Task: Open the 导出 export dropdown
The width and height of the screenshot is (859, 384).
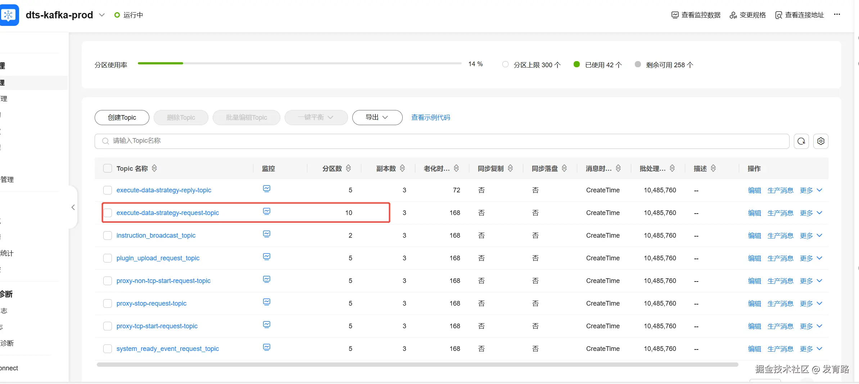Action: 377,118
